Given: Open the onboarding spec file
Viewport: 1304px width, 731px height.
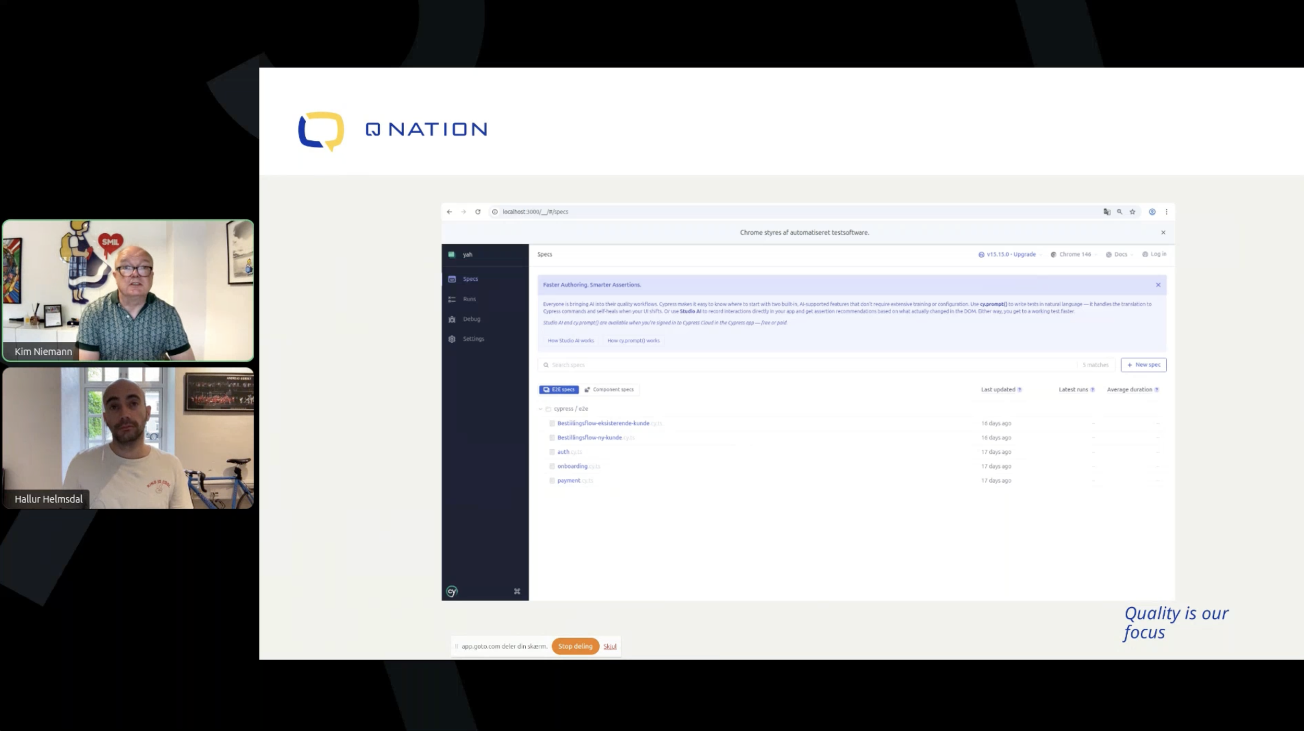Looking at the screenshot, I should [x=578, y=466].
